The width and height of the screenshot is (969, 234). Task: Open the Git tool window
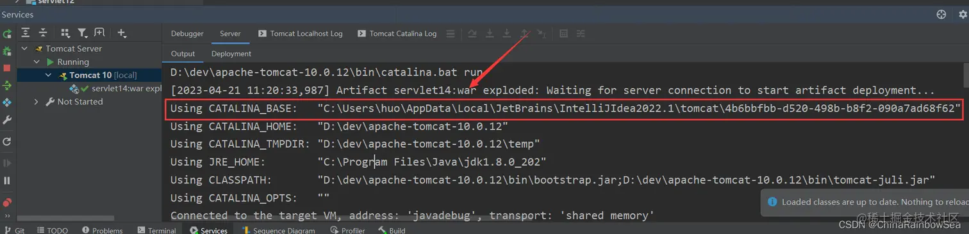pos(15,230)
